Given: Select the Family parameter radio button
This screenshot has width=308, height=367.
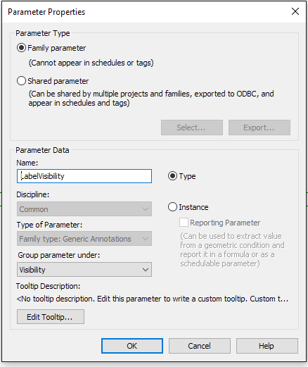Looking at the screenshot, I should tap(21, 48).
